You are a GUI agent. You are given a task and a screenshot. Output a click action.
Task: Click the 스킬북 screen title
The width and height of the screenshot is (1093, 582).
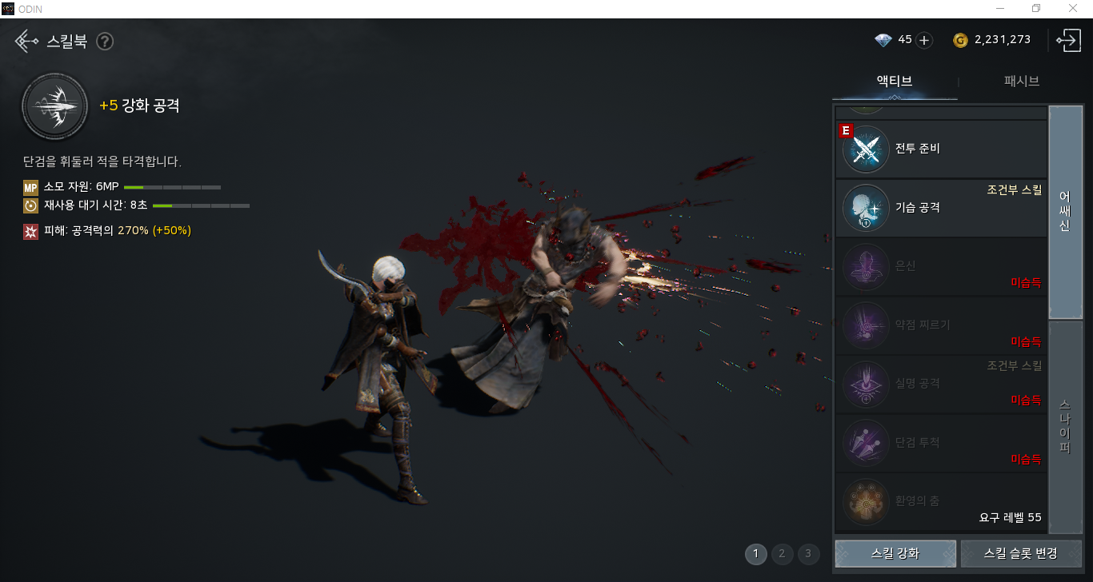click(x=66, y=41)
